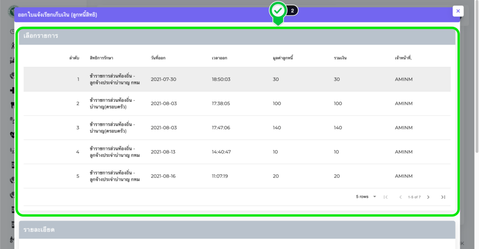Click the รวมเงิน column header
Viewport: 479px width, 249px height.
pos(340,58)
